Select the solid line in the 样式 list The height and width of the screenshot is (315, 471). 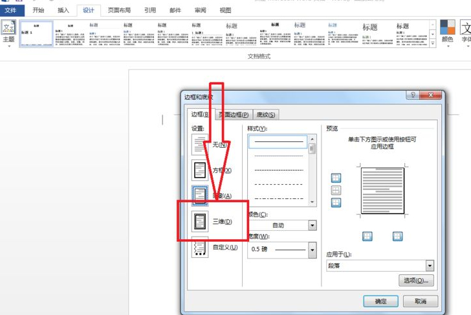[278, 141]
